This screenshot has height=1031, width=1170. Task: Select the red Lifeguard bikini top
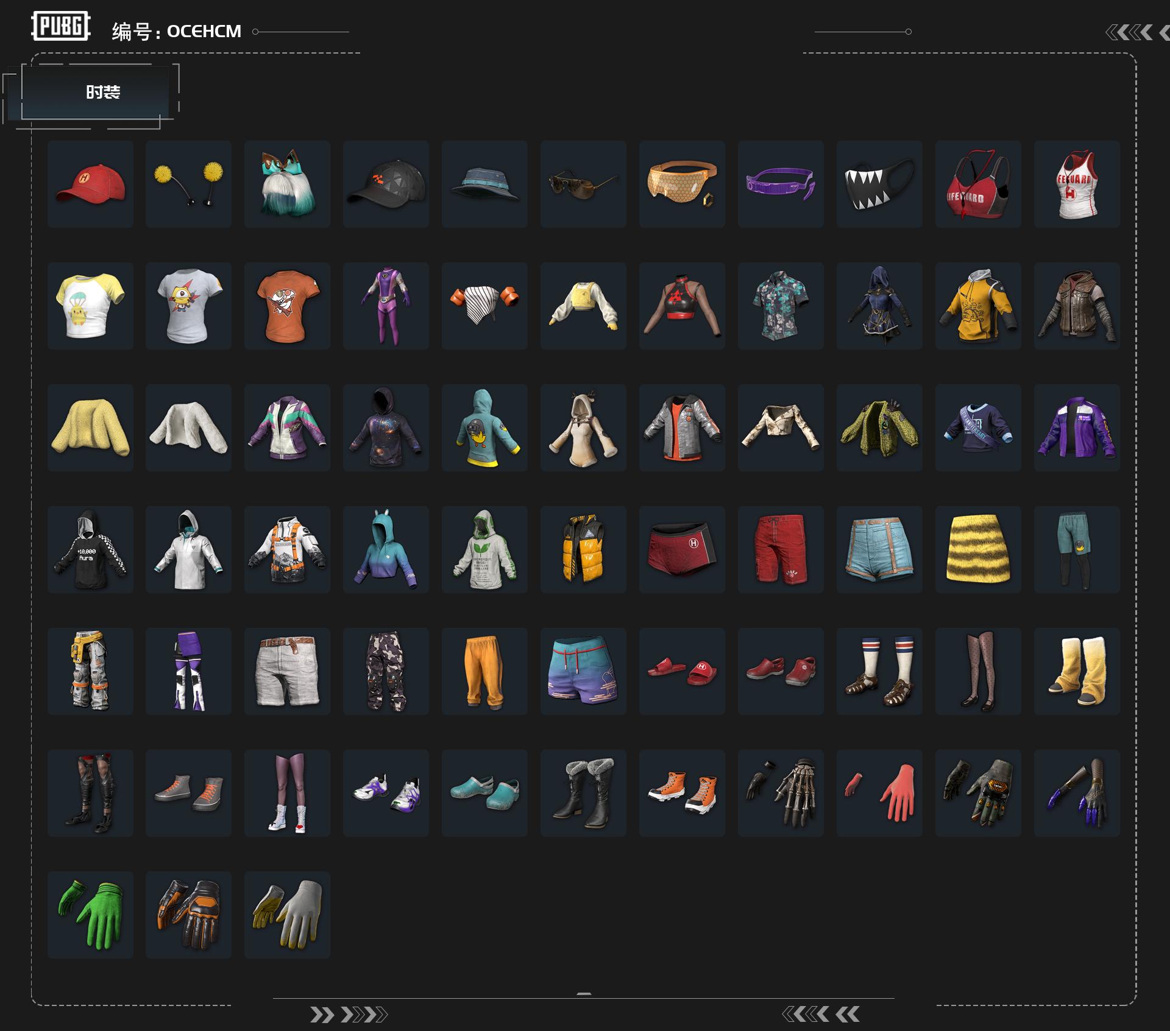[978, 184]
